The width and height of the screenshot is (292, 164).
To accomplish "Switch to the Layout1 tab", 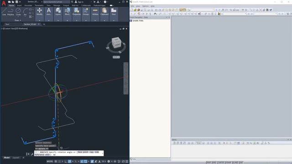I will click(16, 158).
